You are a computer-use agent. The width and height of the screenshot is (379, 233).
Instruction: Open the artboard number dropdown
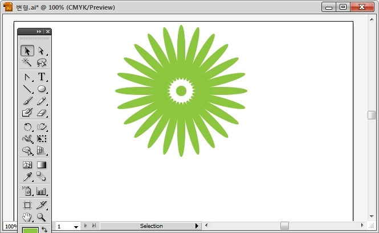(x=76, y=227)
